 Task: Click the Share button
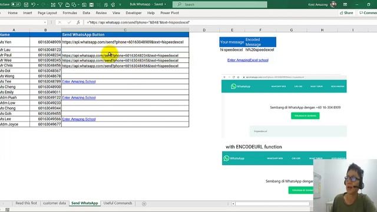[346, 13]
